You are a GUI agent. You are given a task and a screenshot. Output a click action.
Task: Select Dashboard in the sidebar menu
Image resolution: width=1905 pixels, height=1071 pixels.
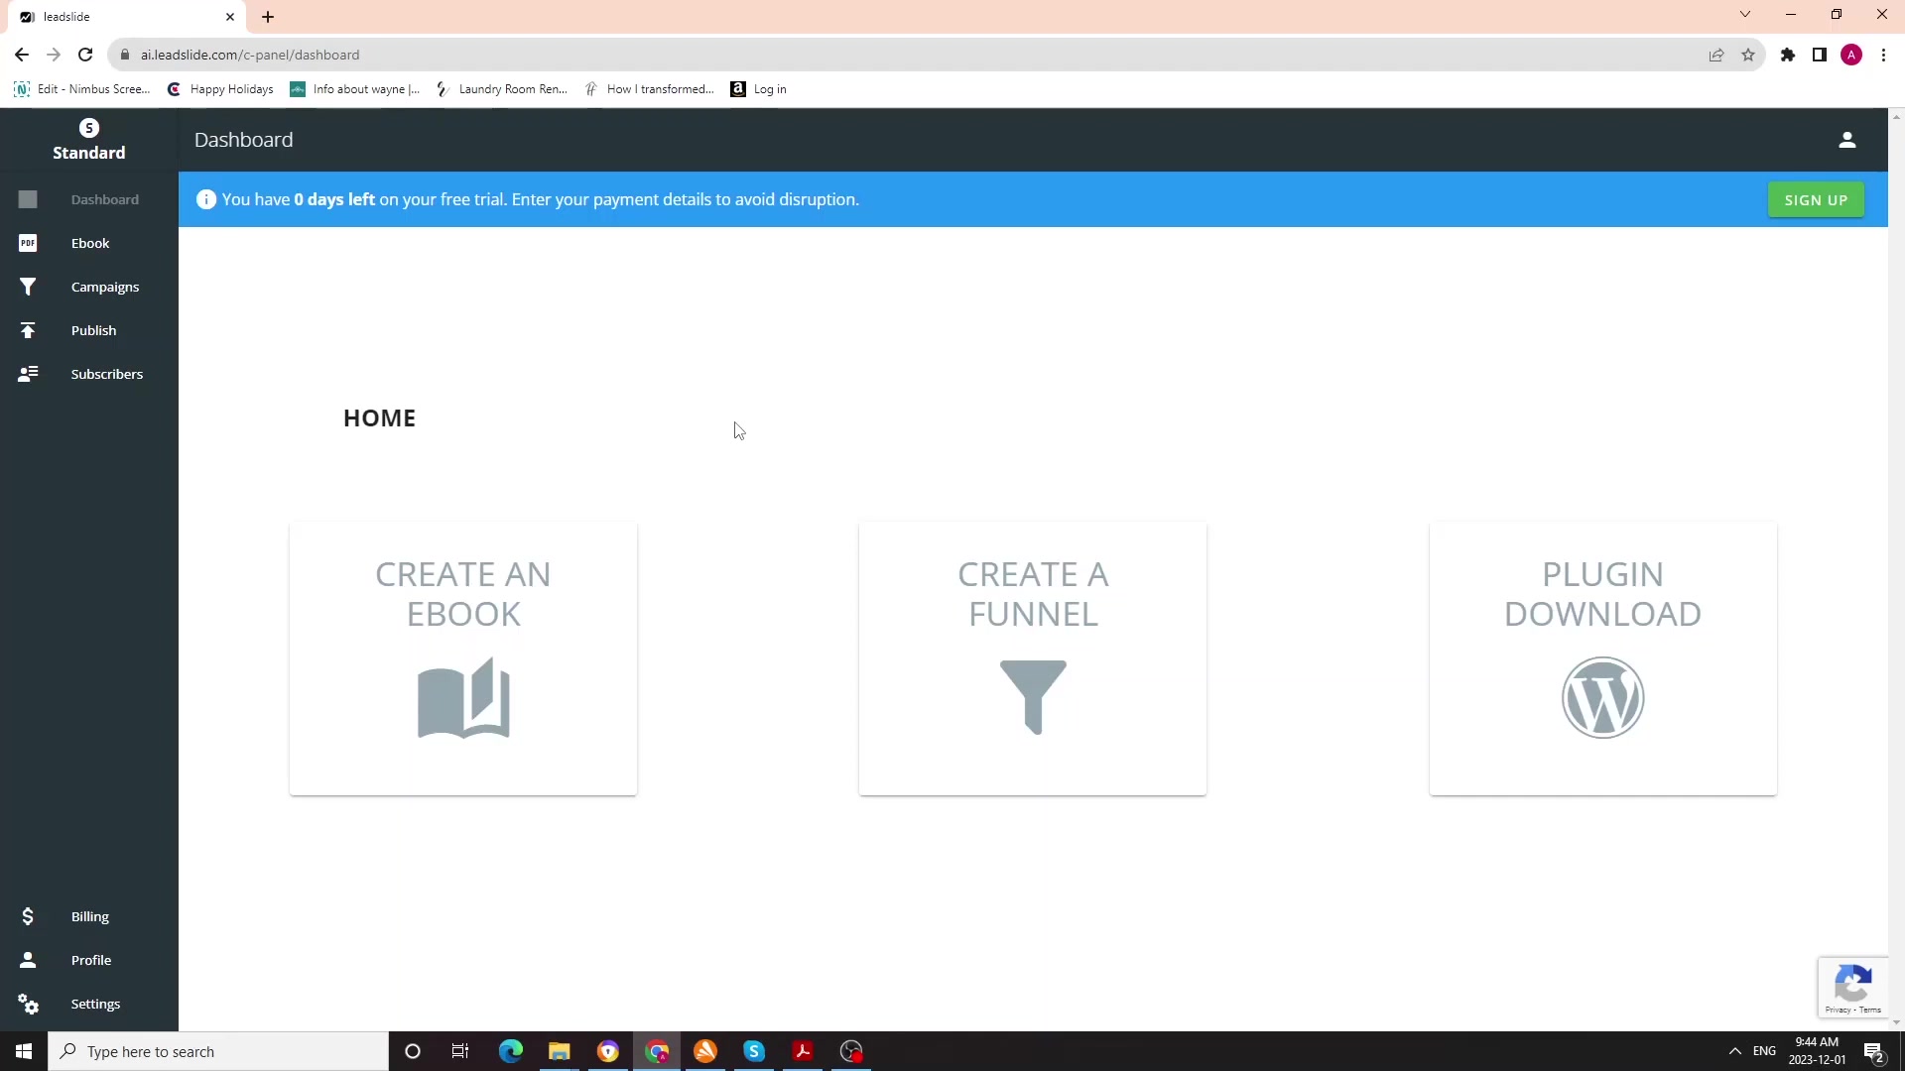coord(89,199)
